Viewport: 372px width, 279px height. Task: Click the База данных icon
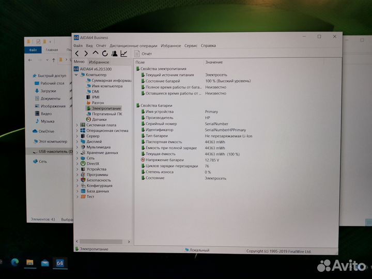[83, 191]
